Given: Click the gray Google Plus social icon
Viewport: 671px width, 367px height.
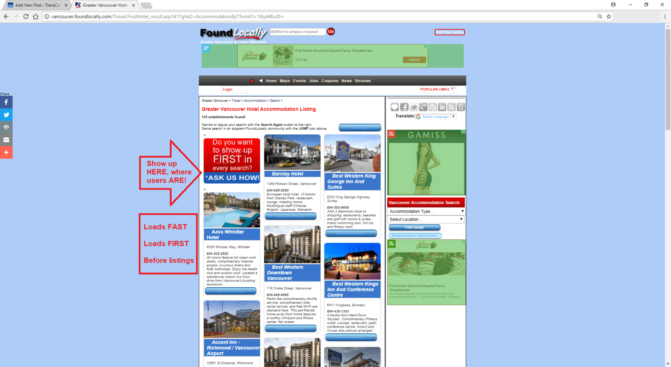Looking at the screenshot, I should 423,107.
